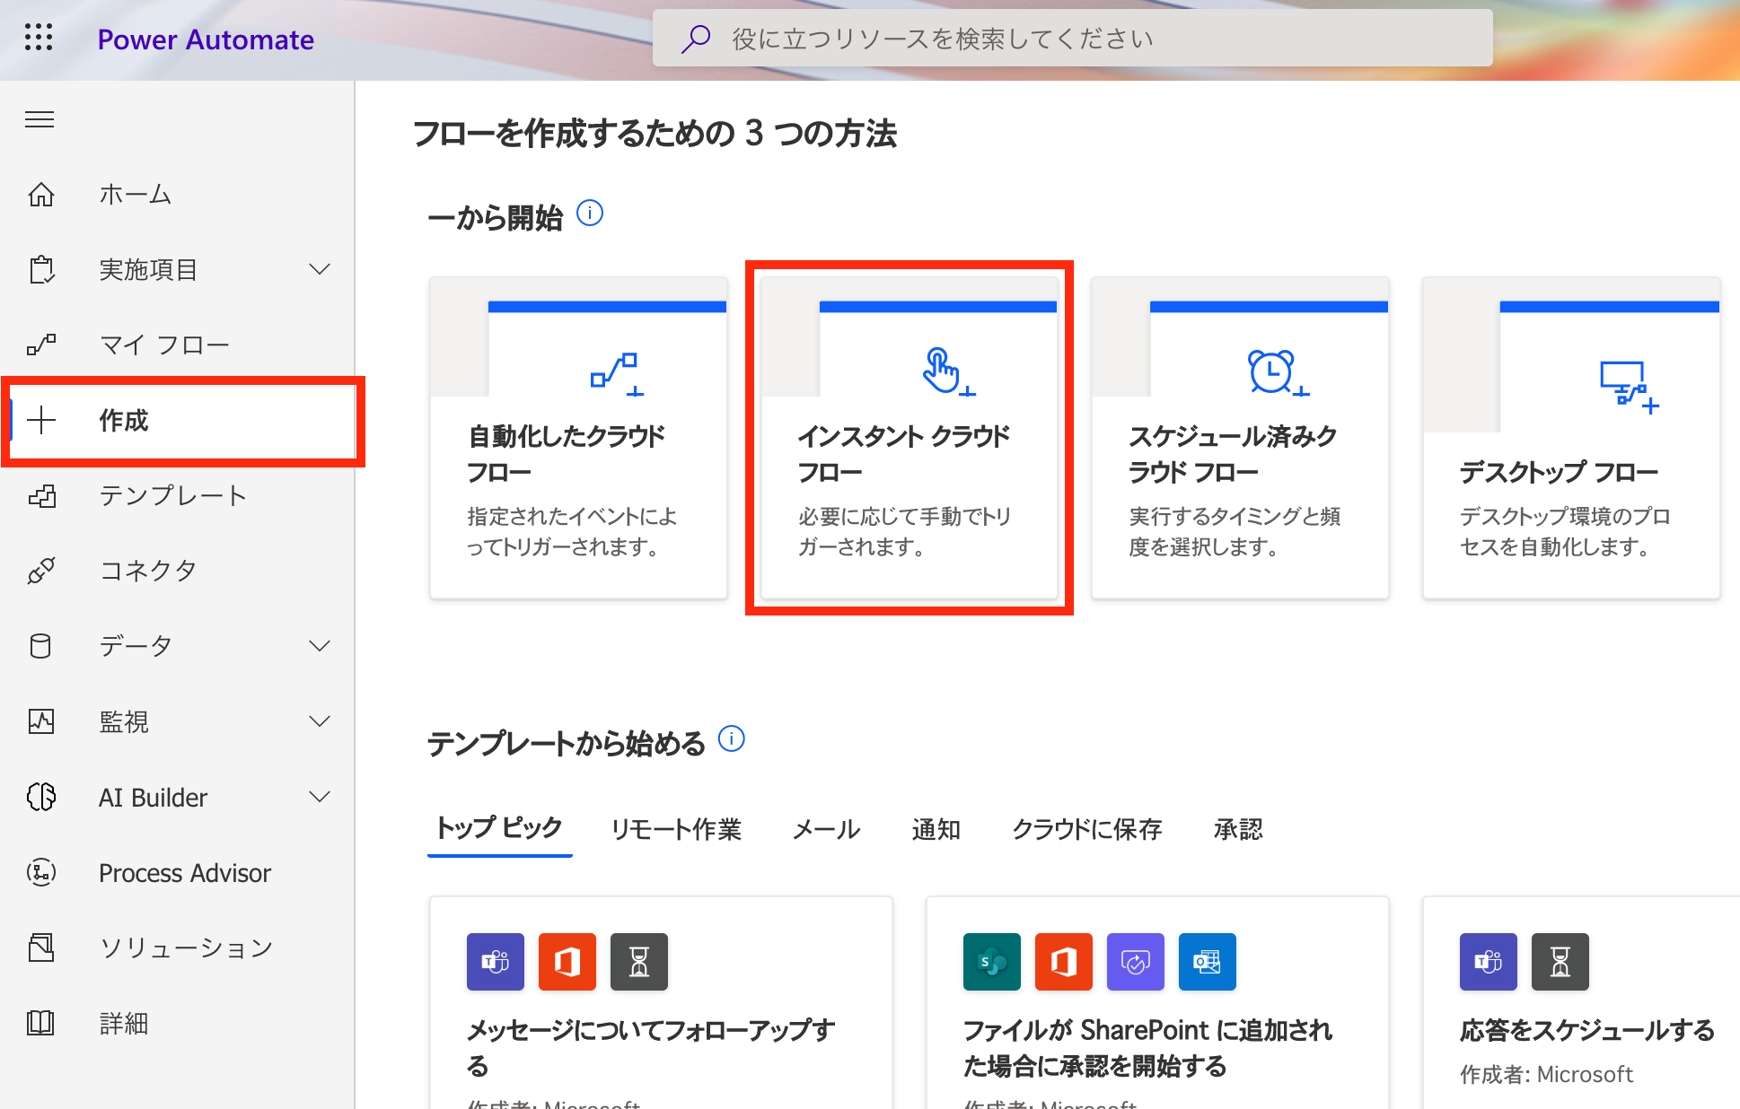This screenshot has height=1109, width=1740.
Task: Click the clipboard icon for 実施項目
Action: point(41,269)
